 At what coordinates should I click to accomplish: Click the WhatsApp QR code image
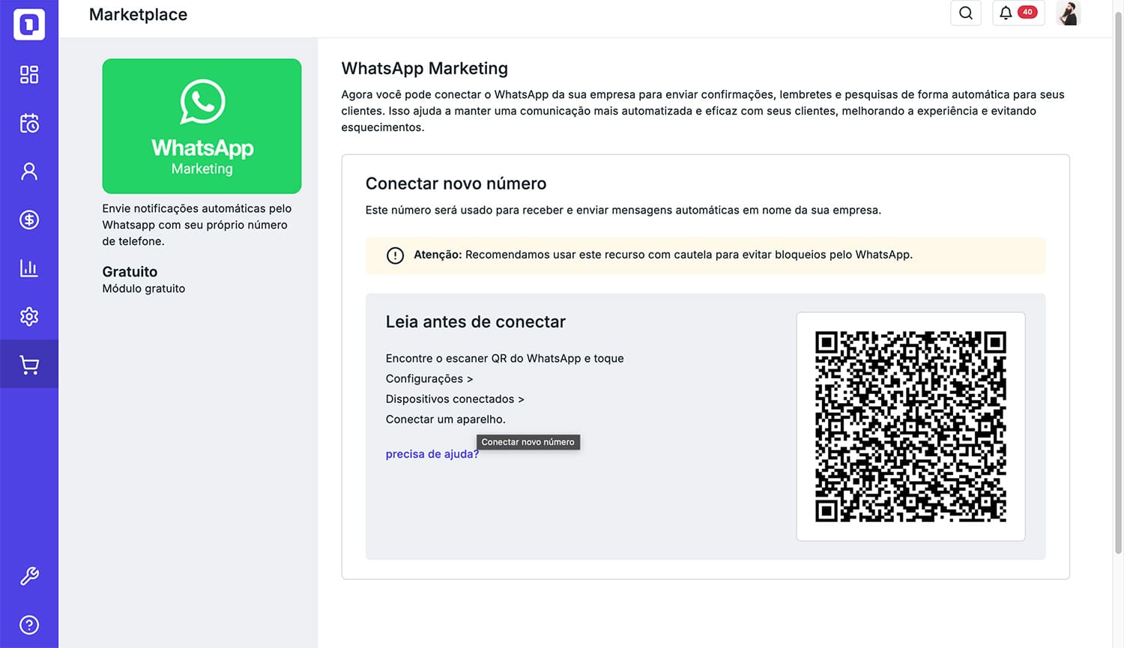(910, 426)
